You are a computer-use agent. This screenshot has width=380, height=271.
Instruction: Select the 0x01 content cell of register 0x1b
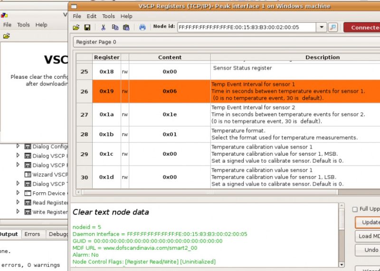pyautogui.click(x=170, y=134)
